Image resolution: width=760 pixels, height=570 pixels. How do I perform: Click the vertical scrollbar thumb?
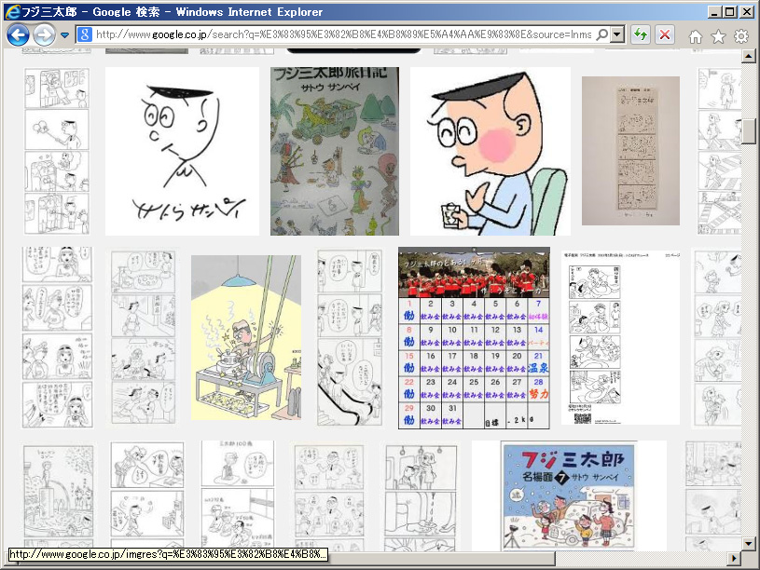point(748,130)
